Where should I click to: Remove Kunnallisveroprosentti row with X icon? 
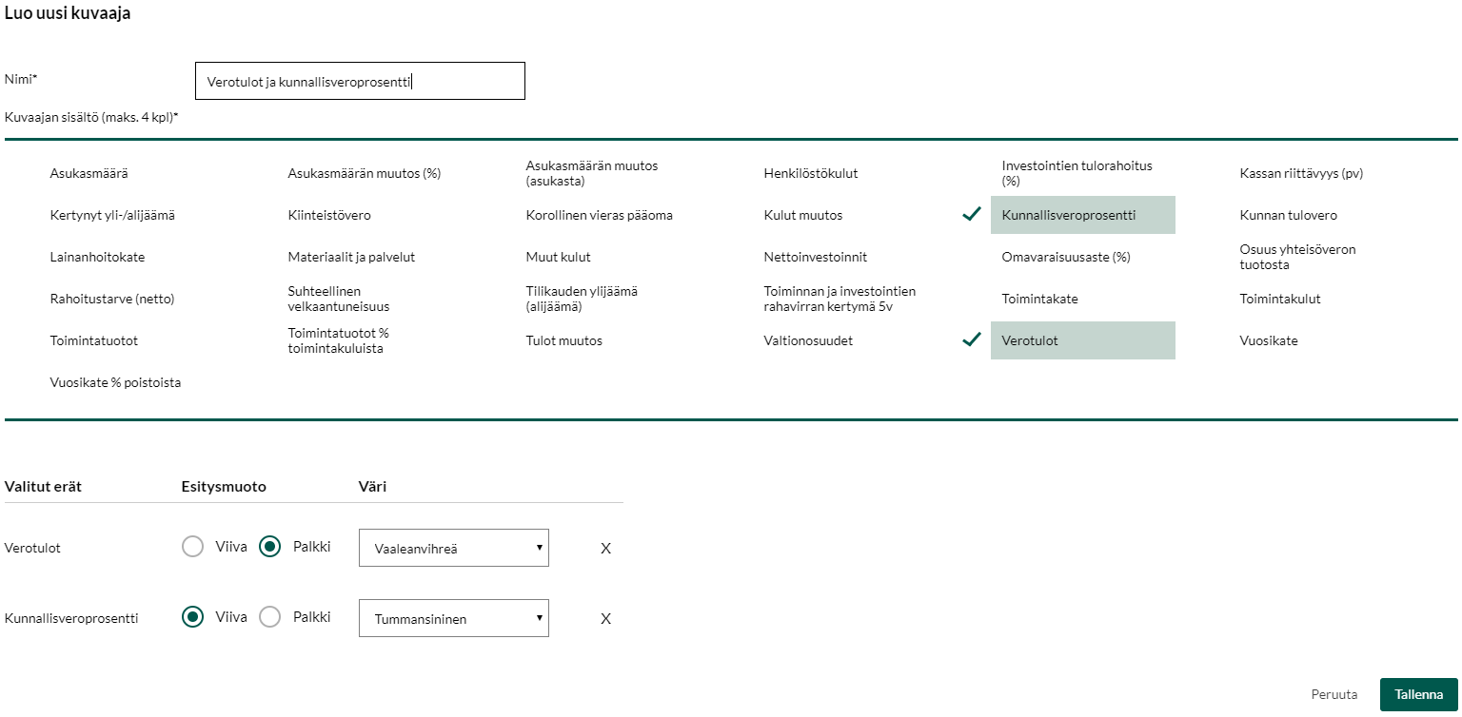pos(605,619)
